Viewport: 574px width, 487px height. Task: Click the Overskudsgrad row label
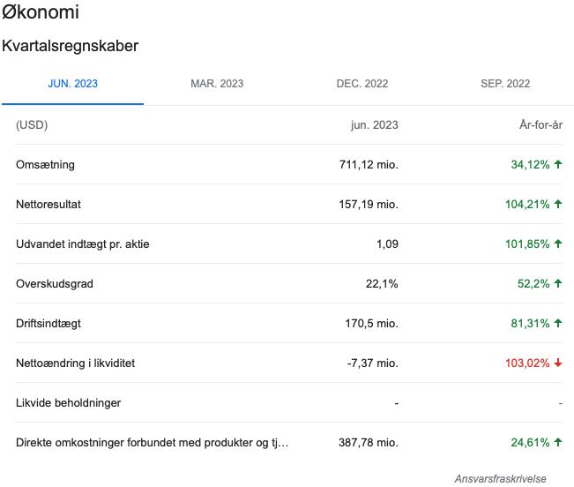55,284
